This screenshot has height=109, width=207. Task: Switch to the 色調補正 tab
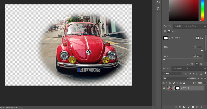click(178, 26)
